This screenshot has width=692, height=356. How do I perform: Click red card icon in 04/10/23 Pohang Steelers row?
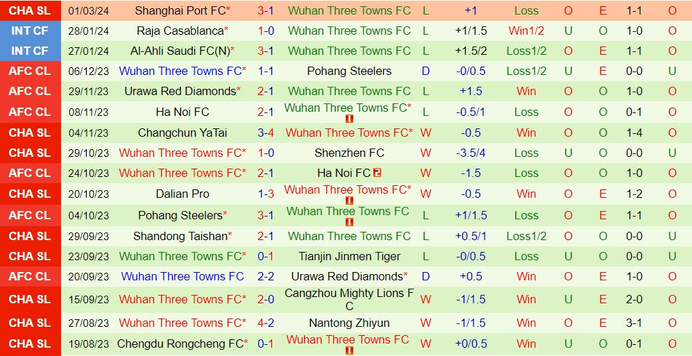point(349,222)
